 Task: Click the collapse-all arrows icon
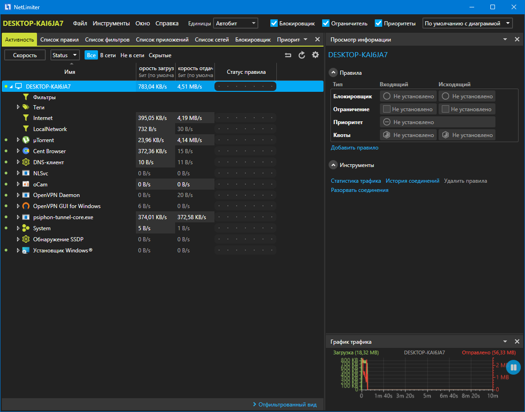pos(288,55)
